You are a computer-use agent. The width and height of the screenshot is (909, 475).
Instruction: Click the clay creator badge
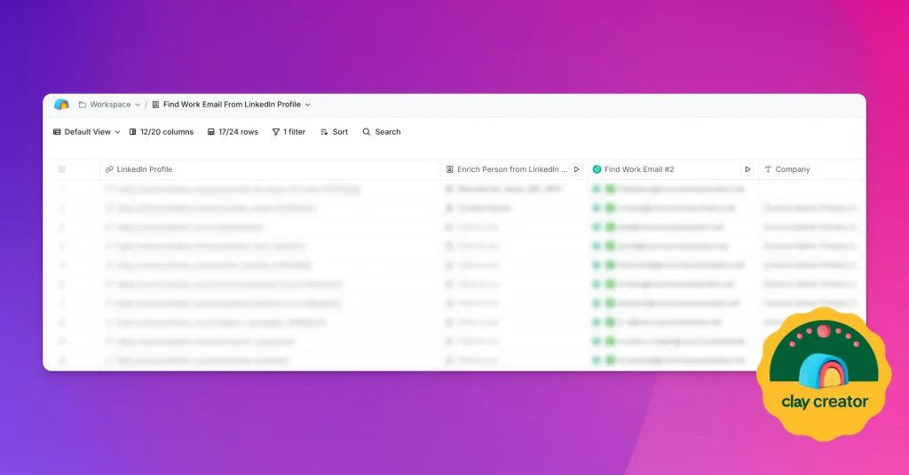point(824,374)
